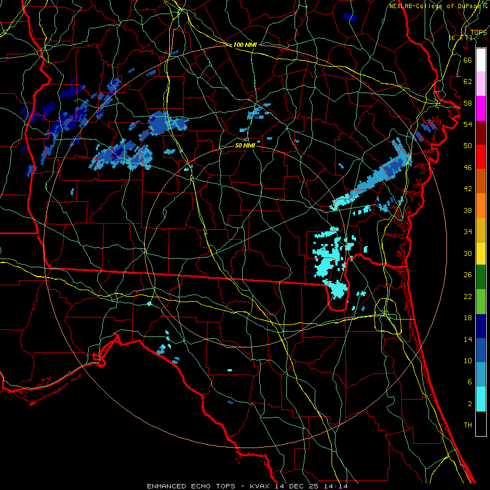This screenshot has height=490, width=490.
Task: Click the maroon legend color block
Action: pos(481,132)
